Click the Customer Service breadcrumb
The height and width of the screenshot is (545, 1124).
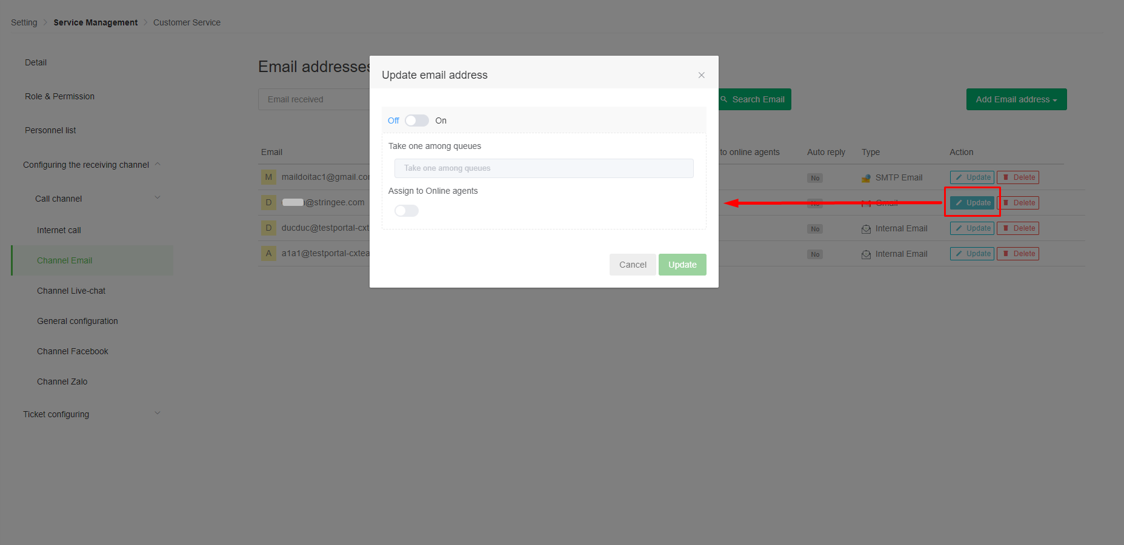(187, 22)
